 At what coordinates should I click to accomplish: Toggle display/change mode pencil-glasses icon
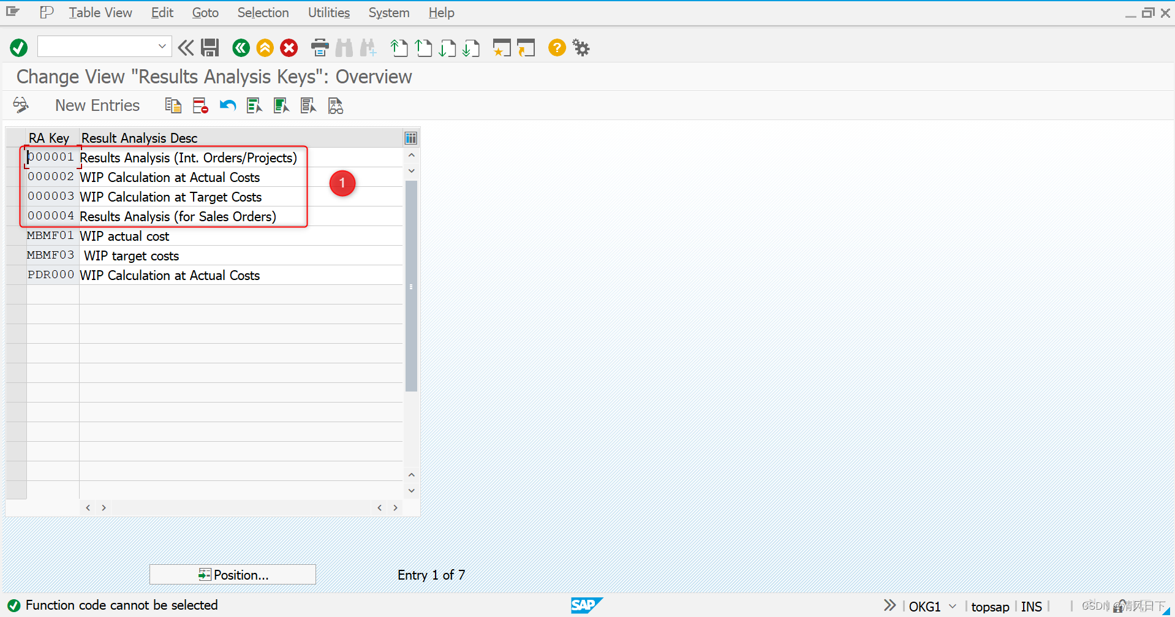[x=21, y=105]
